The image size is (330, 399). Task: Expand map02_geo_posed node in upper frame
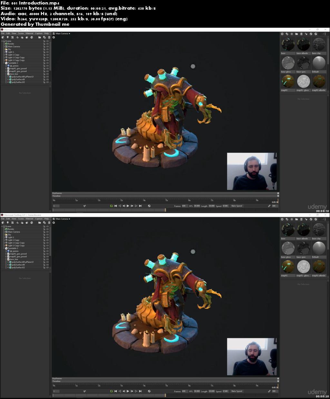click(x=6, y=71)
